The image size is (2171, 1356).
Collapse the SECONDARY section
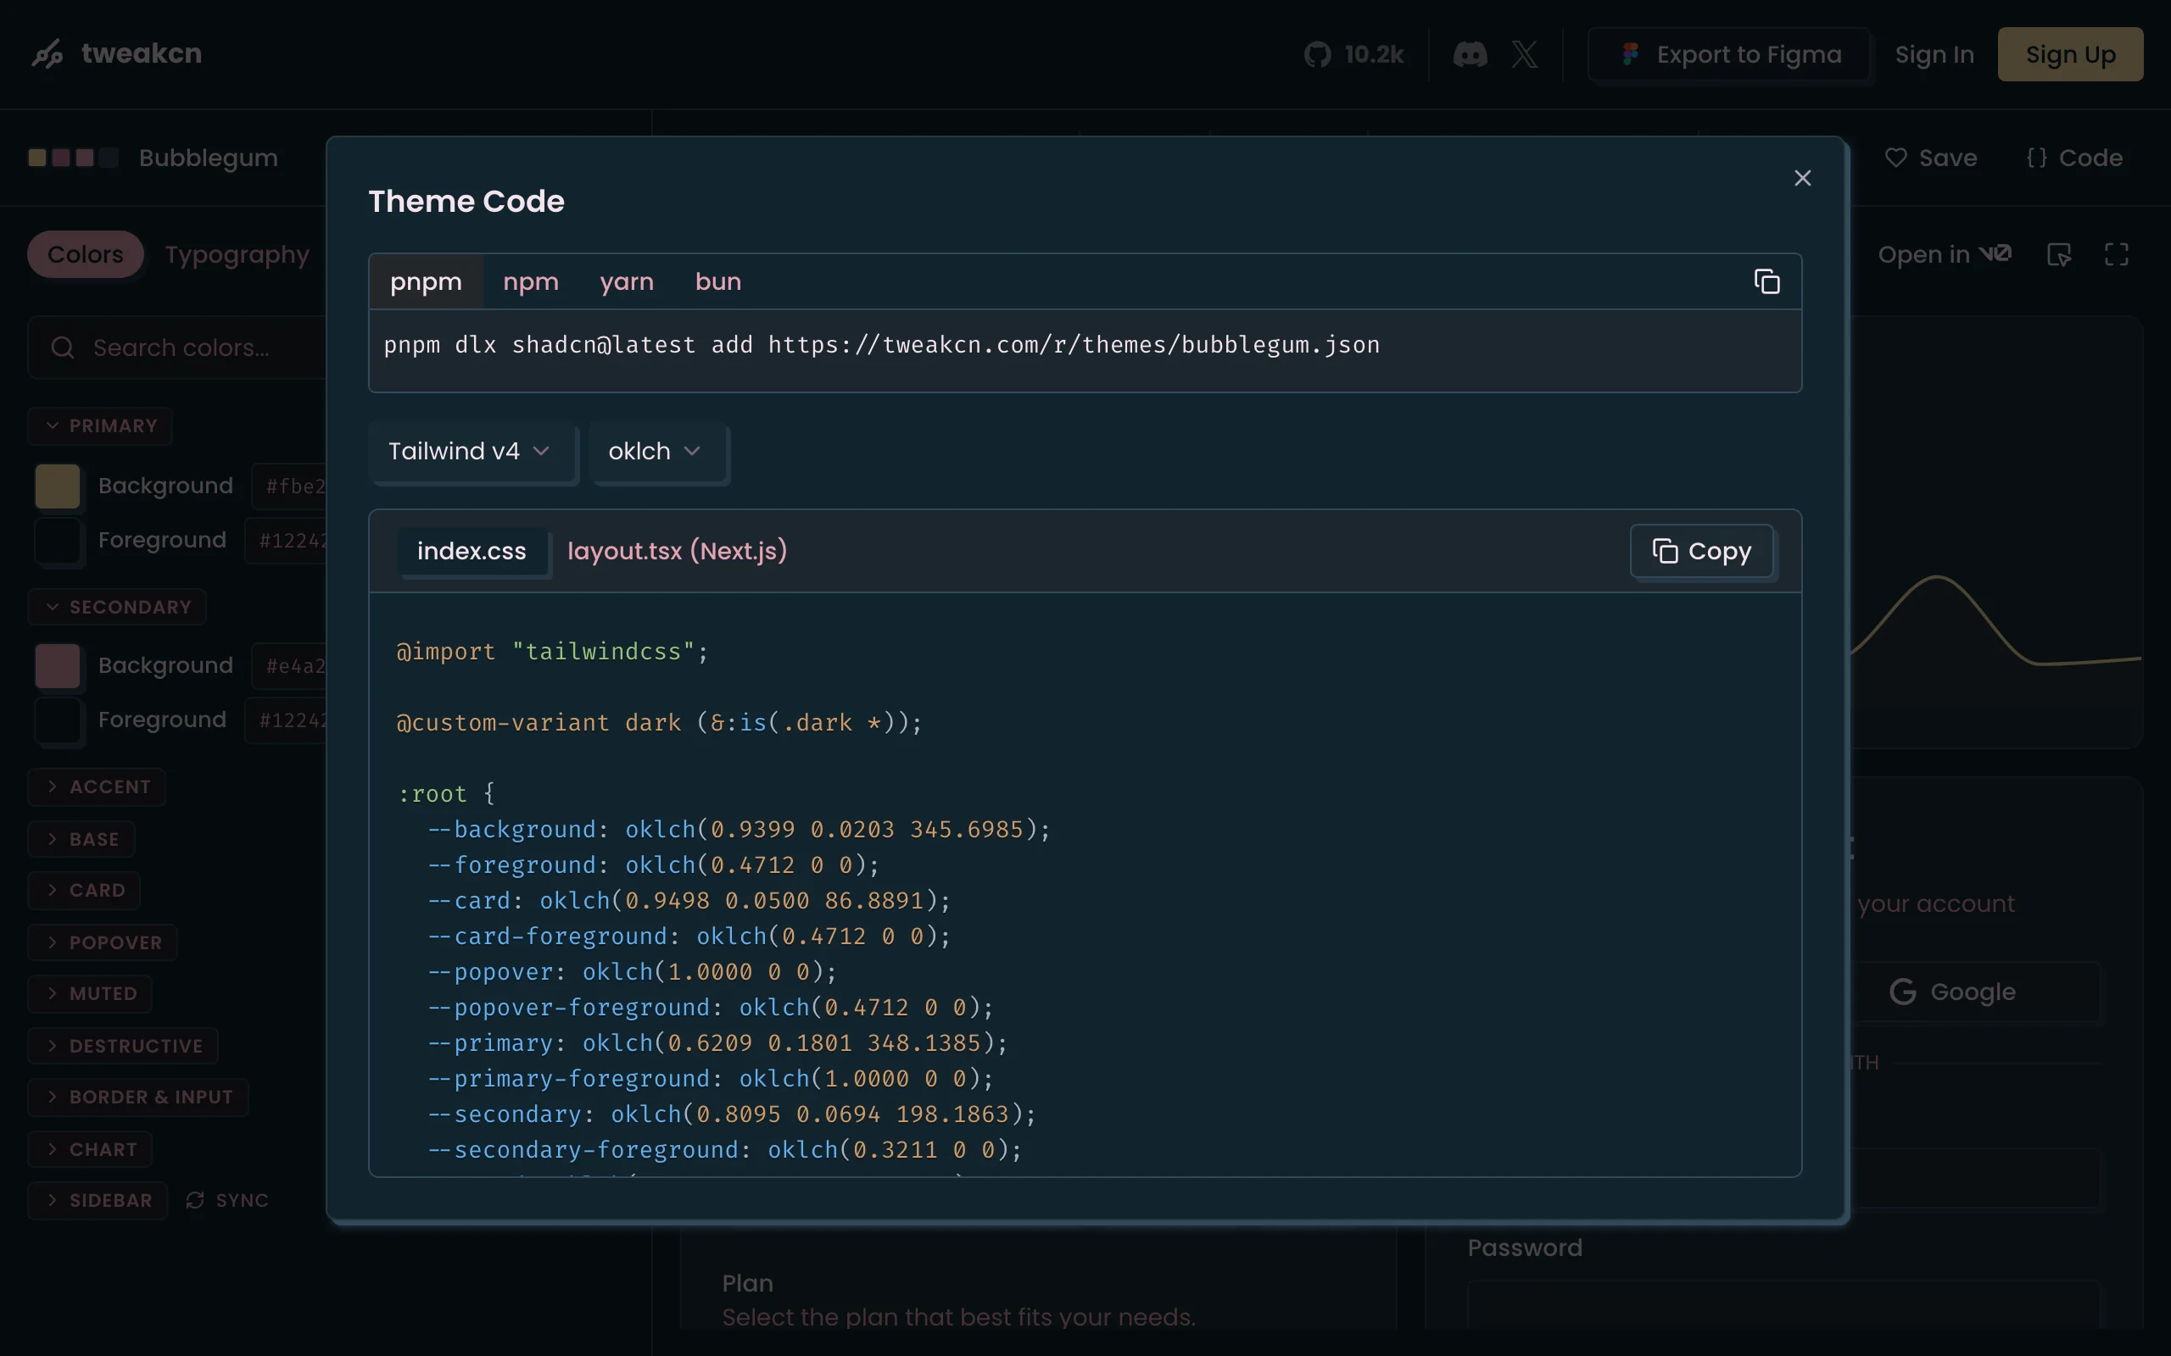tap(117, 607)
